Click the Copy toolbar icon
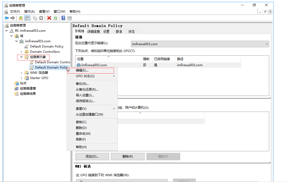The width and height of the screenshot is (290, 182). point(35,18)
